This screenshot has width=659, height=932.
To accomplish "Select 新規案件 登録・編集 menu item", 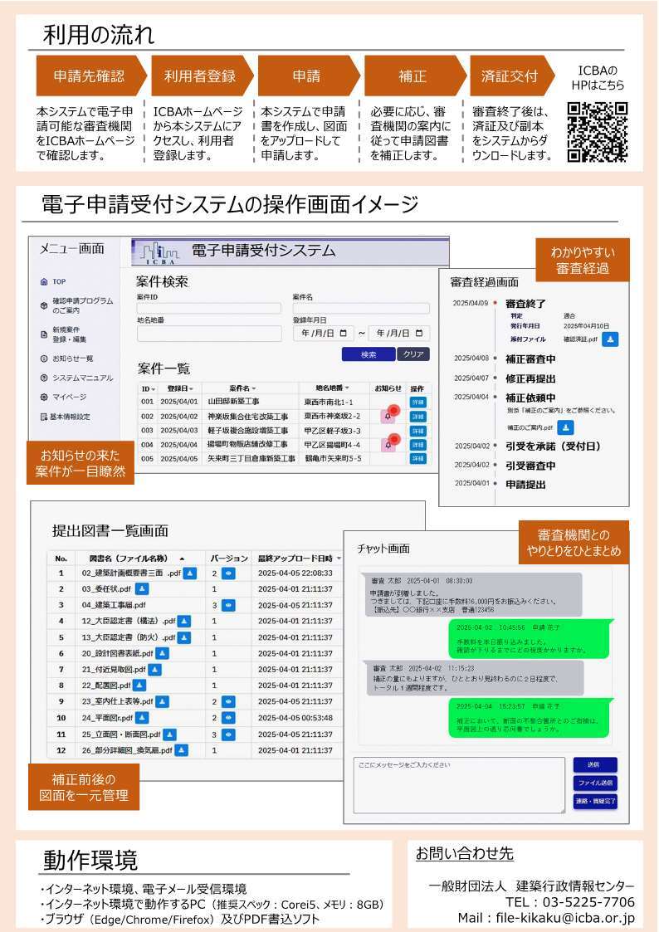I will pos(64,334).
